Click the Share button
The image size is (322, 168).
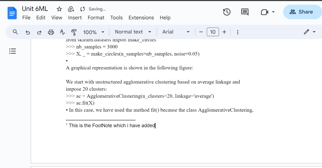click(x=301, y=12)
